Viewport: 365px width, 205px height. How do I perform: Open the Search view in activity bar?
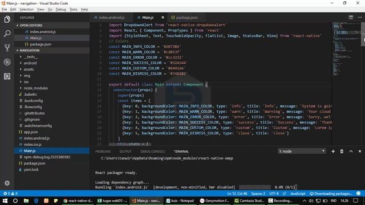point(7,34)
